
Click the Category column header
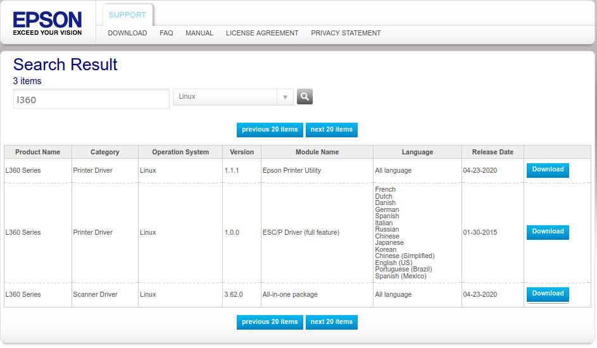[104, 152]
